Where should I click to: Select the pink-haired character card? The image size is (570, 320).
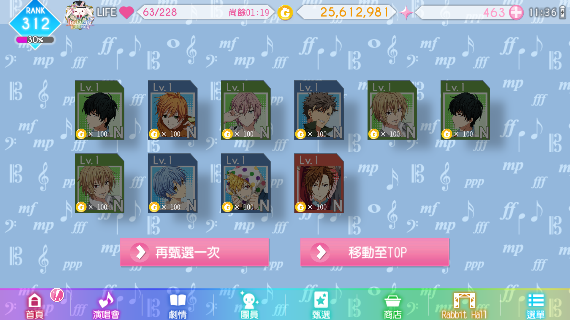[246, 110]
